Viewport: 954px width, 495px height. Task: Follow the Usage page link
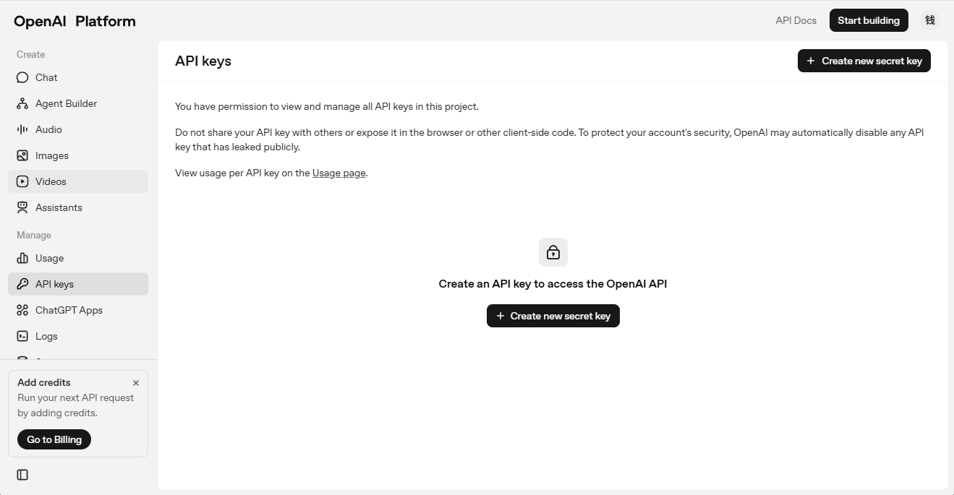pos(338,173)
